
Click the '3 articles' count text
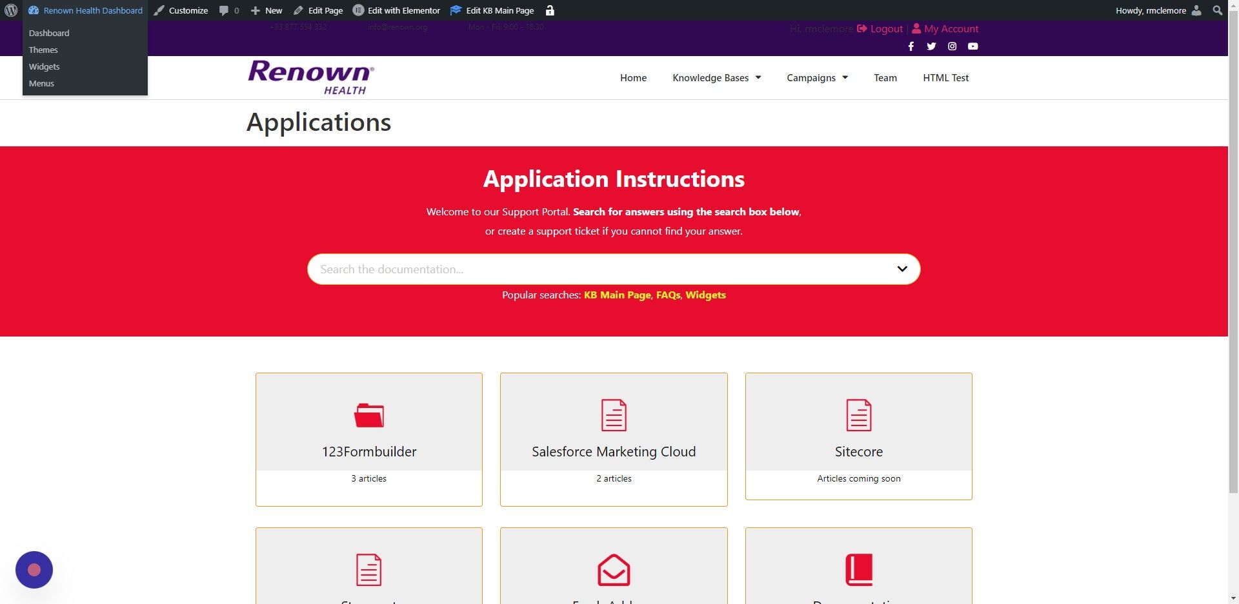369,479
